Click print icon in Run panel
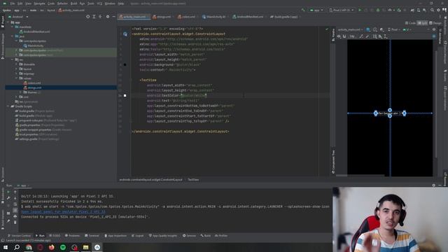Screen dimensions: 448x252 pyautogui.click(x=15, y=216)
